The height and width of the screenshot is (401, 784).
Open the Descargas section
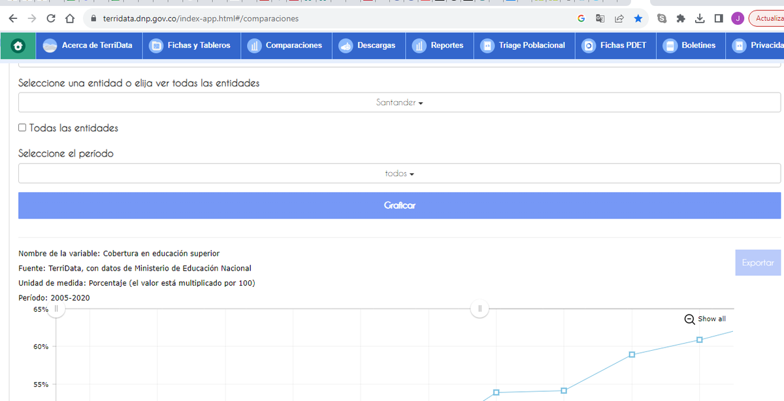368,46
